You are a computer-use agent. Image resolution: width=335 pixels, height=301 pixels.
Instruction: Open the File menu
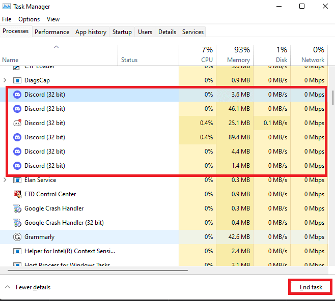point(7,19)
